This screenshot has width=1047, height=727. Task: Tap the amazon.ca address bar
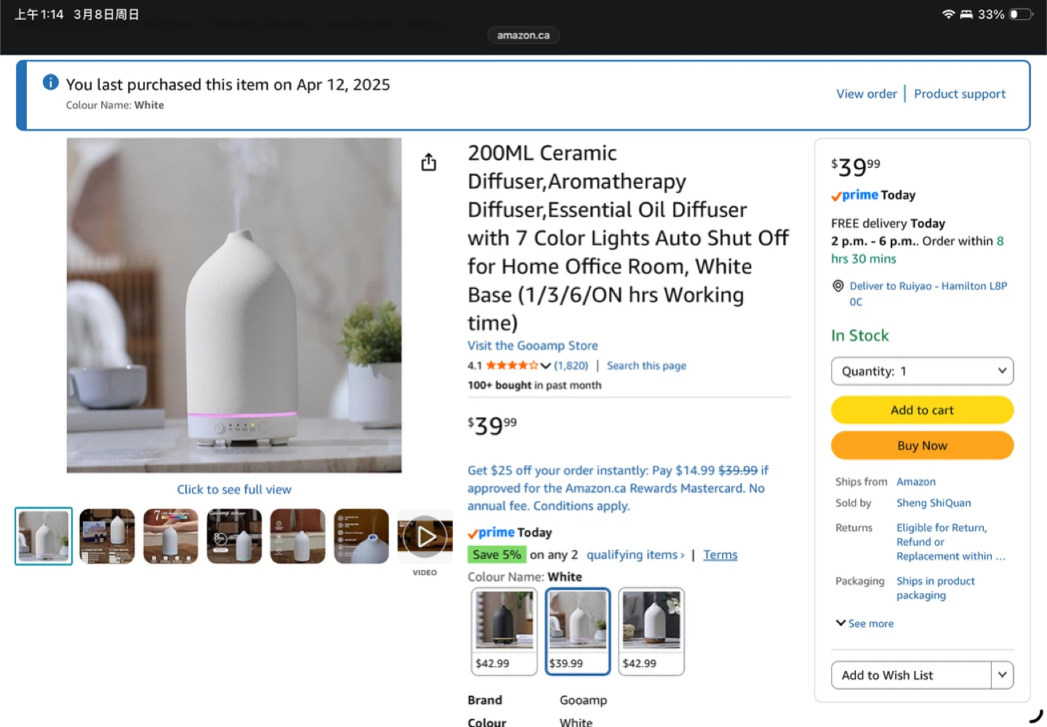523,35
